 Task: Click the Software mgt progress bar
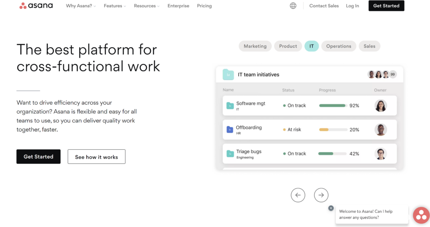click(333, 106)
